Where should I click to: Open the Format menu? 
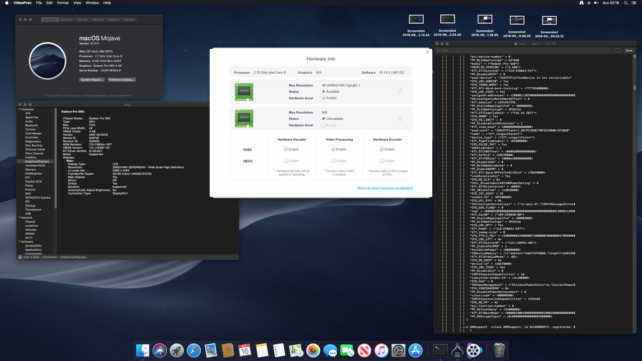[63, 3]
